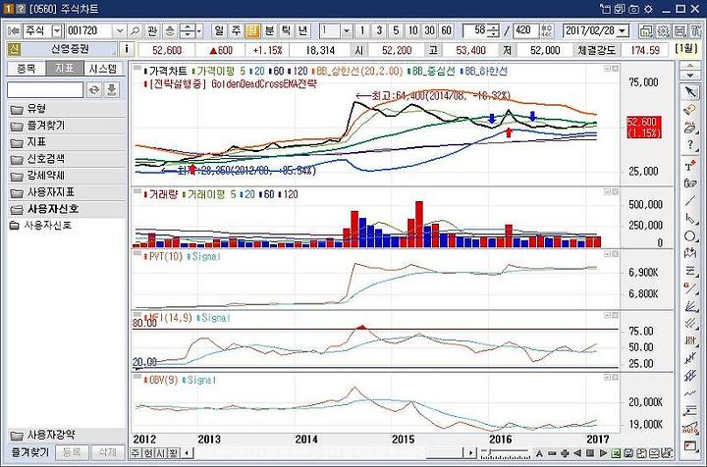Select the eraser tool in right toolbar
Image resolution: width=707 pixels, height=467 pixels.
[x=690, y=110]
